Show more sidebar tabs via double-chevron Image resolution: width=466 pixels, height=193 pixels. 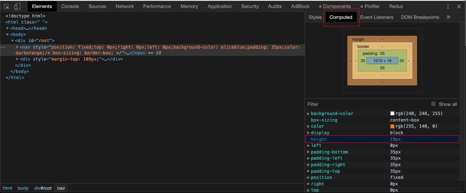pos(449,17)
